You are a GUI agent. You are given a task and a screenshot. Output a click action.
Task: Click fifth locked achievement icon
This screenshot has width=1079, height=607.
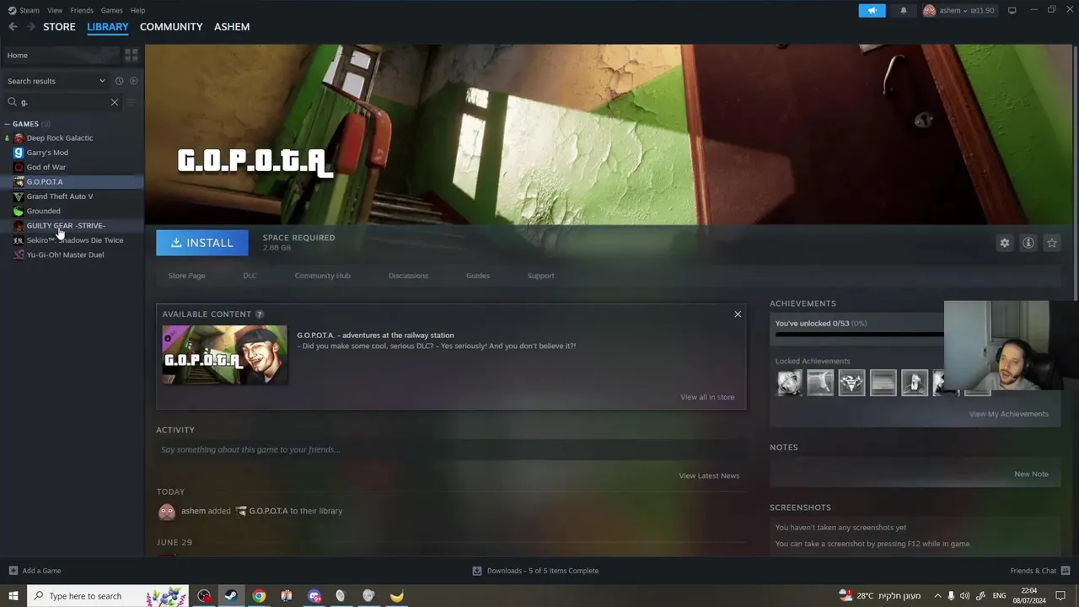(x=914, y=383)
